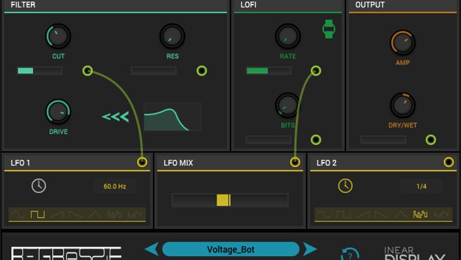Select ramp-up saw waveform for LFO 1

click(57, 214)
